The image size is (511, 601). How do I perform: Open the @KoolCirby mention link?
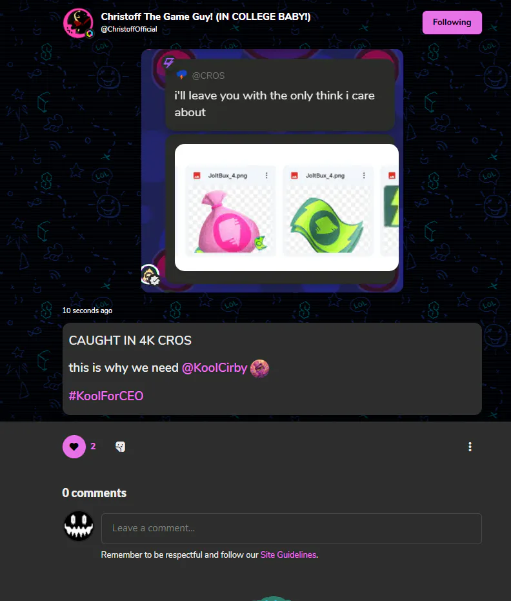tap(214, 367)
